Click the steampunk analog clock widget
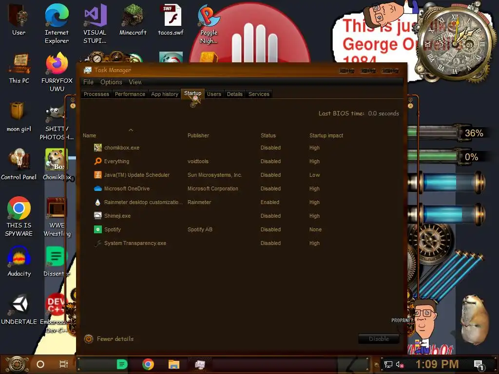This screenshot has height=374, width=499. click(x=456, y=44)
